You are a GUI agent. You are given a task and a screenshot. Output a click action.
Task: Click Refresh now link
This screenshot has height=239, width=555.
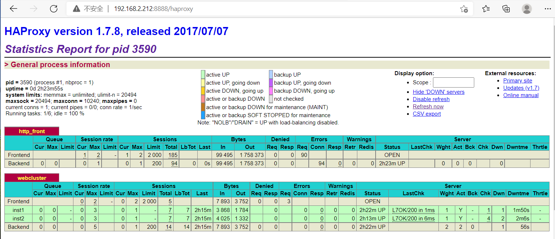(428, 107)
